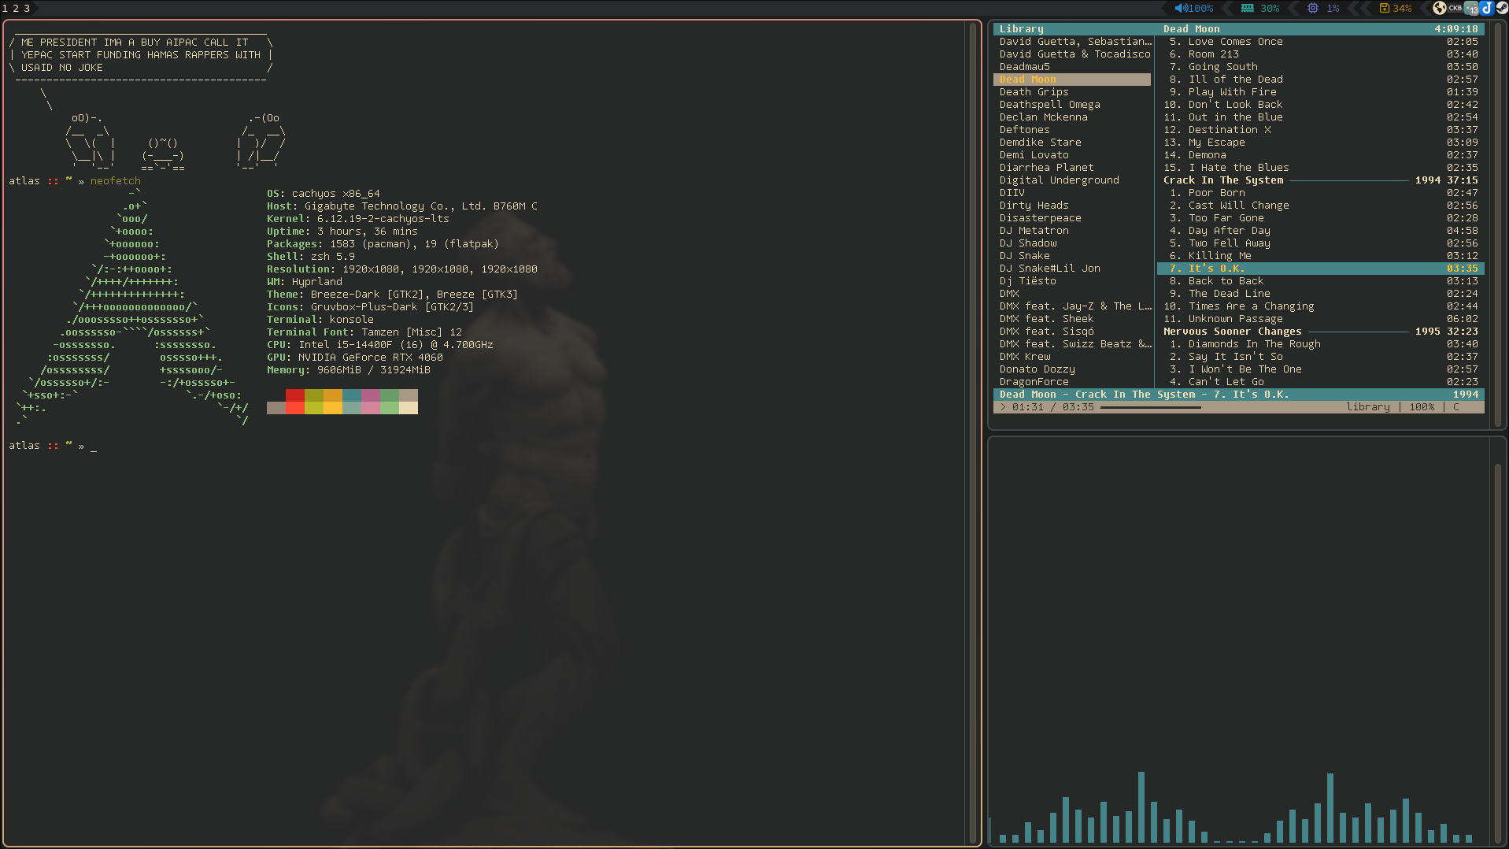Select track 6. Room 213
The width and height of the screenshot is (1509, 849).
[x=1320, y=54]
